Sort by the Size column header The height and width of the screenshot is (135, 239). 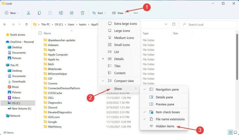coord(176,33)
